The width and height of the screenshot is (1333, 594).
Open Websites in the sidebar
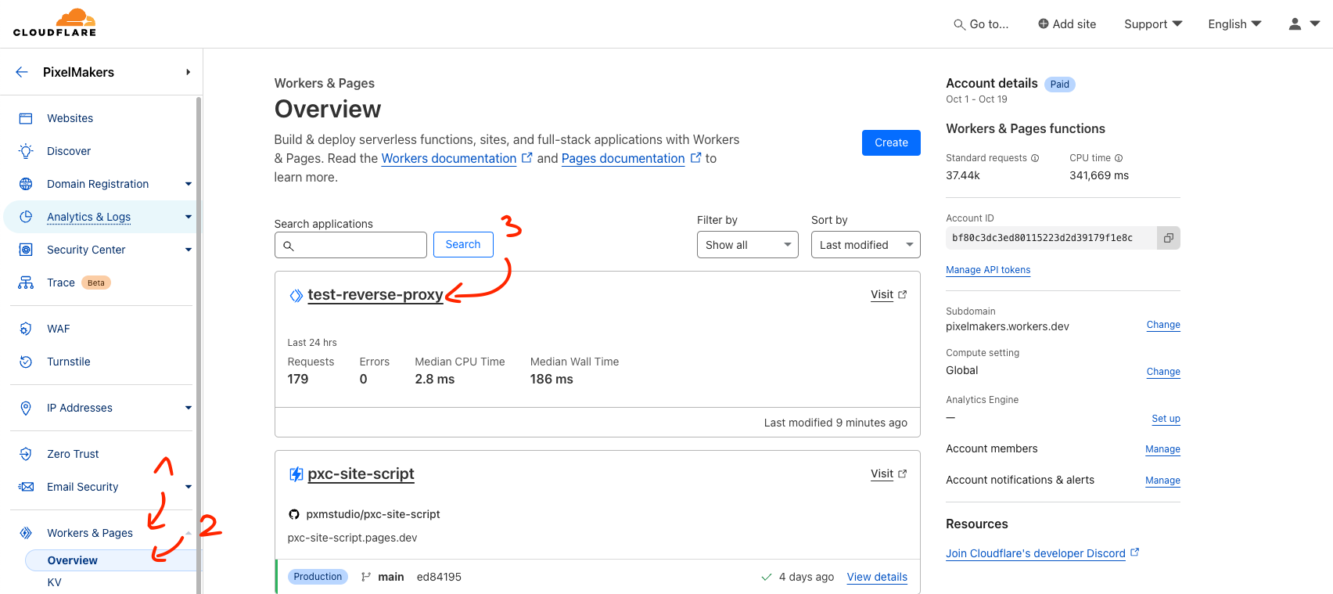coord(70,118)
